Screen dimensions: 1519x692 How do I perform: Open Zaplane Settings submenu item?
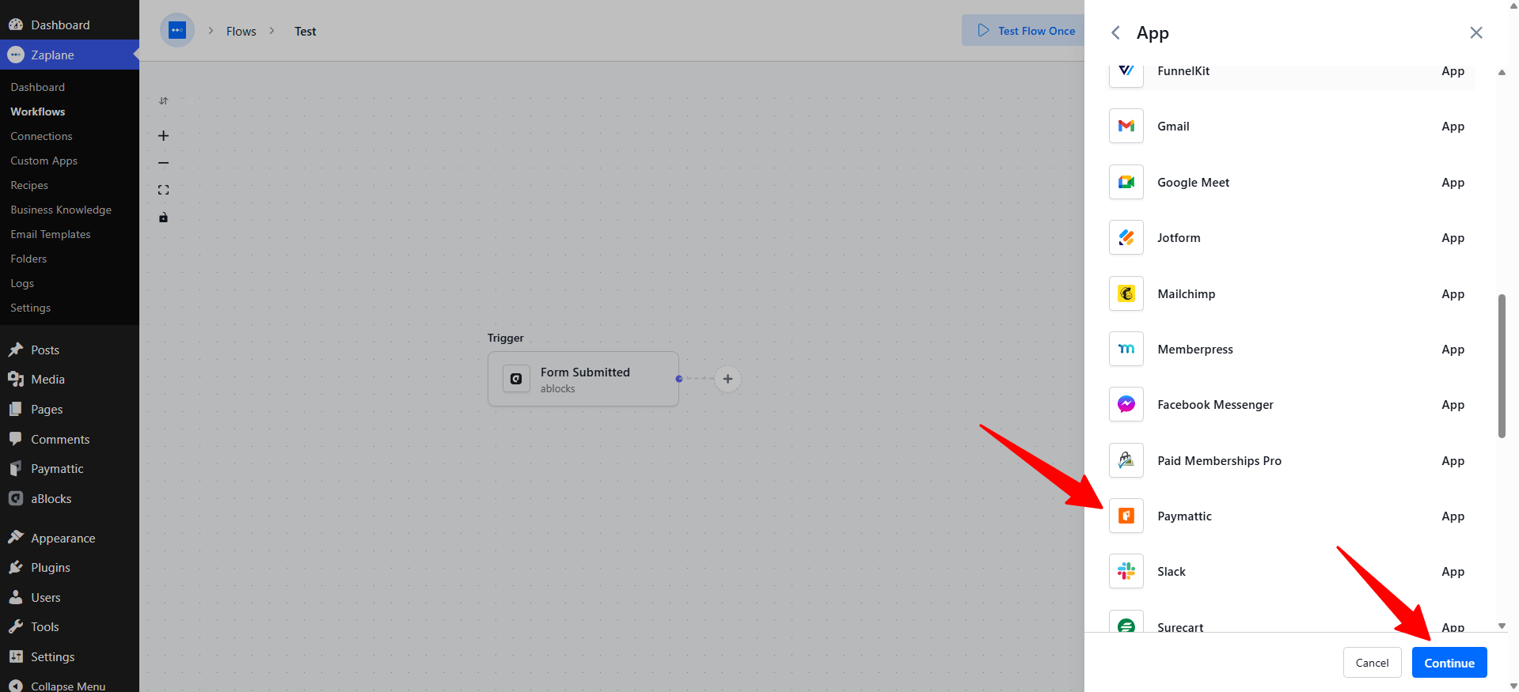(x=31, y=308)
